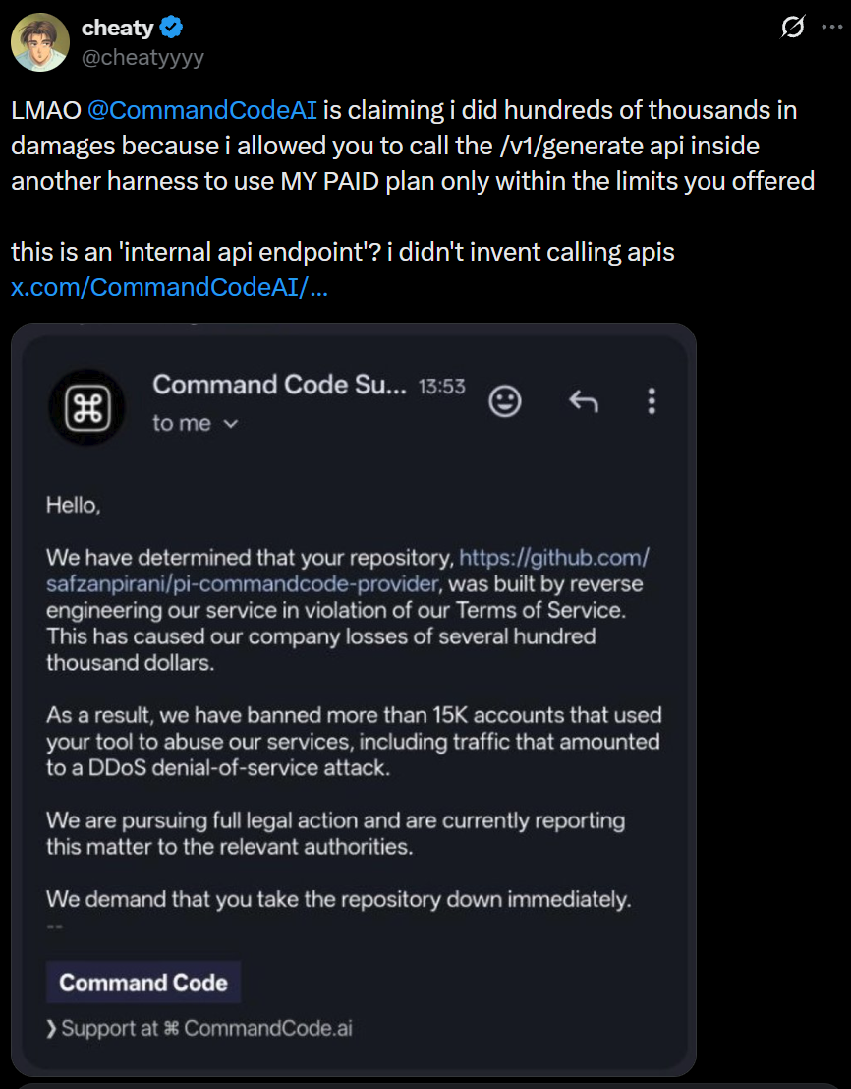This screenshot has width=851, height=1089.
Task: Open cheaty's profile avatar picture
Action: coord(40,41)
